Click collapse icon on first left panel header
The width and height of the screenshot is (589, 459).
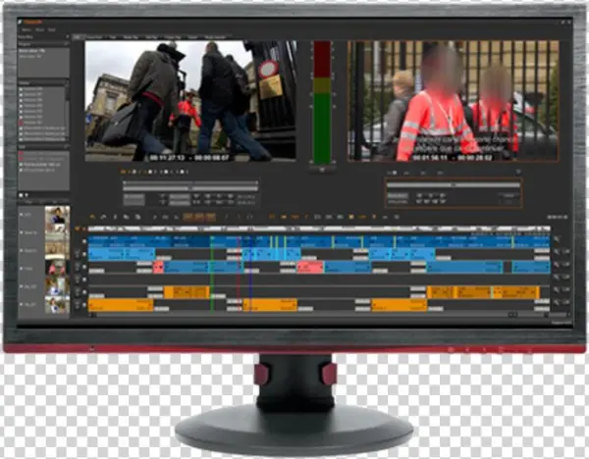tap(66, 44)
